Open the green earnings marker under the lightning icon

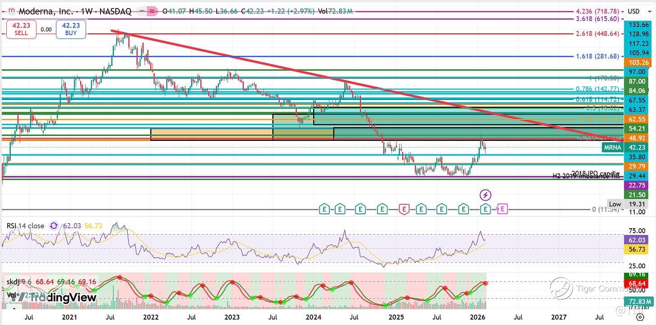(x=485, y=208)
